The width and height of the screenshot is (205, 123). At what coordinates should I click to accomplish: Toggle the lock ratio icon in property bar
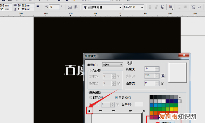click(x=38, y=6)
